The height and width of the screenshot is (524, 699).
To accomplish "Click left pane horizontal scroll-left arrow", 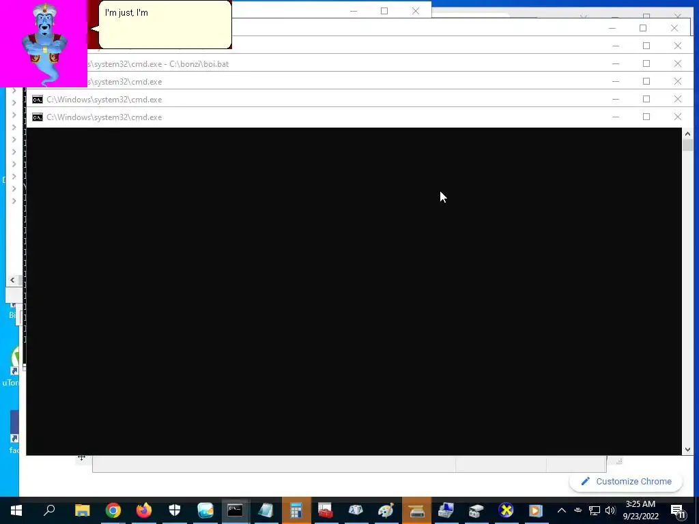I will coord(12,280).
